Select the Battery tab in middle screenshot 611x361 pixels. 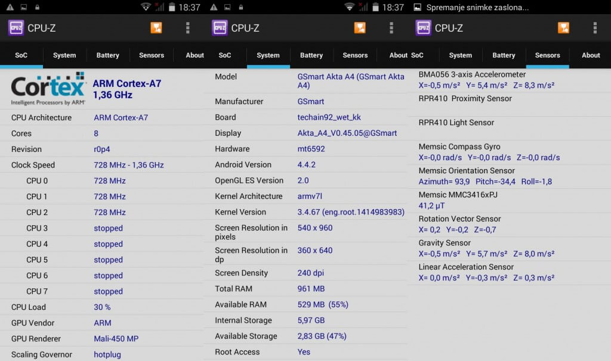coord(311,55)
